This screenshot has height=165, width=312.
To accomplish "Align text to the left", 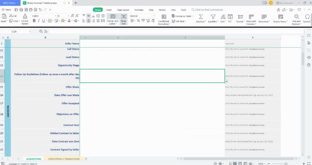I will 84,21.
